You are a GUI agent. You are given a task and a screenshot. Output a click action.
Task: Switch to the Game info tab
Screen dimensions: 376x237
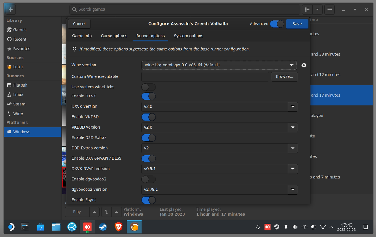tap(82, 36)
